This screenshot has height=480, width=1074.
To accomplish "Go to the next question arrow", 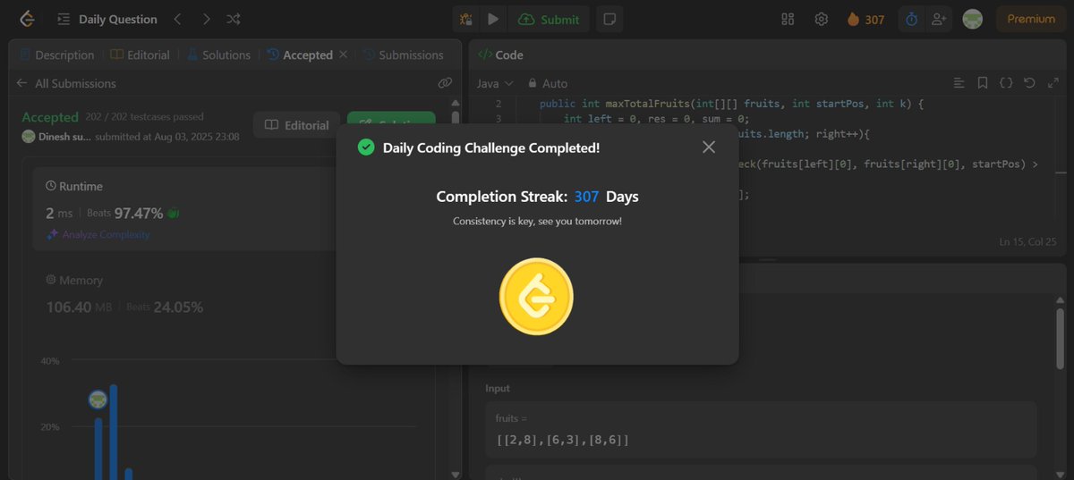I will (206, 19).
